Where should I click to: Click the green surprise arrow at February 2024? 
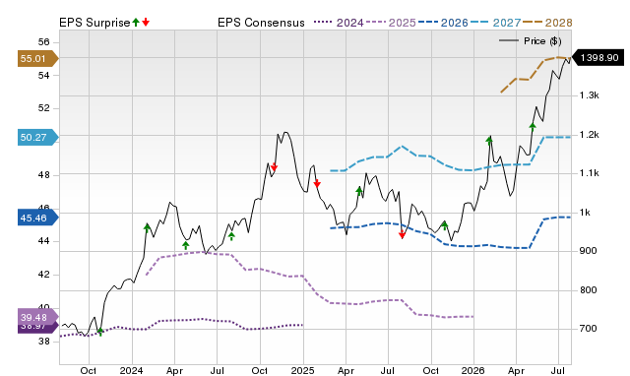click(x=147, y=227)
